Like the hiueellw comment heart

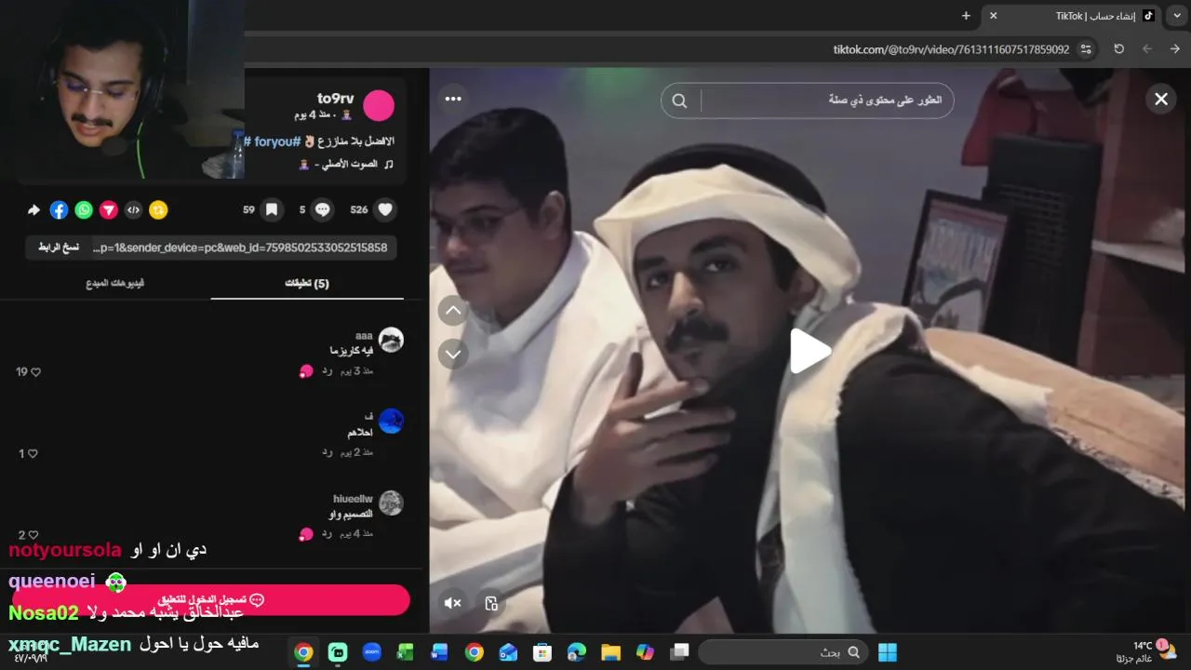(x=33, y=535)
